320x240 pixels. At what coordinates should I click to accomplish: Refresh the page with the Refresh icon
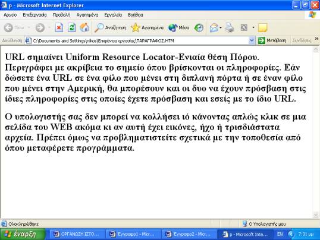(71, 27)
